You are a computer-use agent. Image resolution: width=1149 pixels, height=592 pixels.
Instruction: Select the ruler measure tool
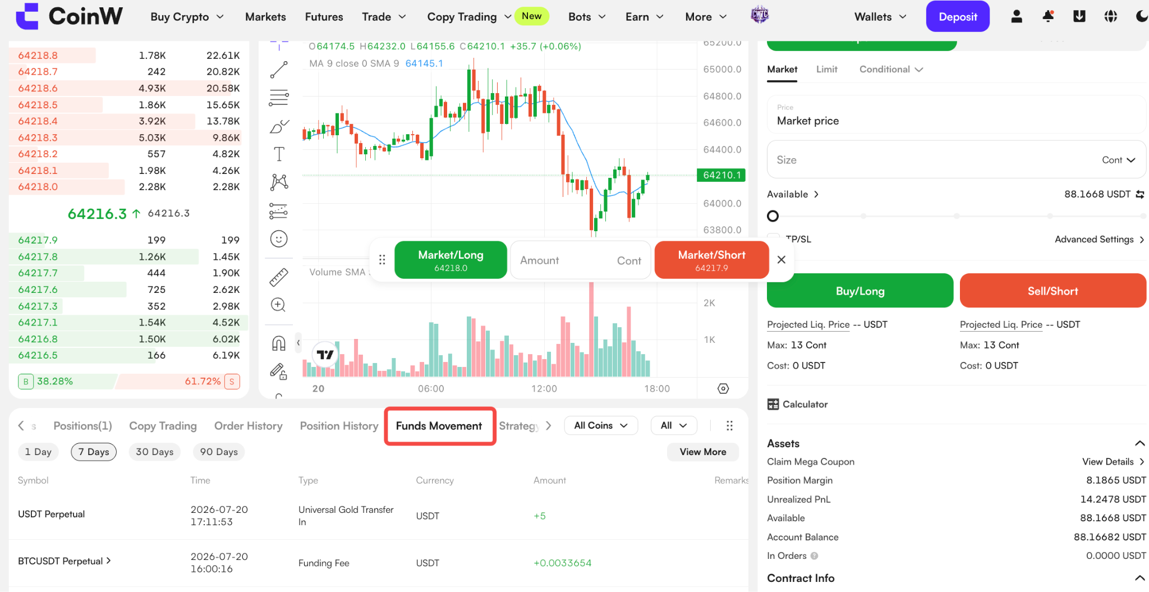[279, 277]
